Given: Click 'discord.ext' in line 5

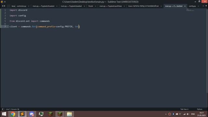Looking at the screenshot, I should tap(23, 21).
